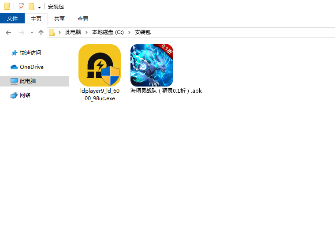Viewport: 335px width, 226px height.
Task: Click the New Folder icon in quick access toolbar
Action: click(31, 7)
